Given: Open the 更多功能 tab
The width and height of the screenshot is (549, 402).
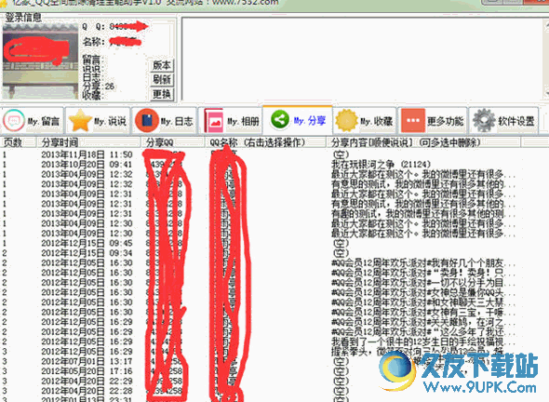Looking at the screenshot, I should (x=433, y=121).
